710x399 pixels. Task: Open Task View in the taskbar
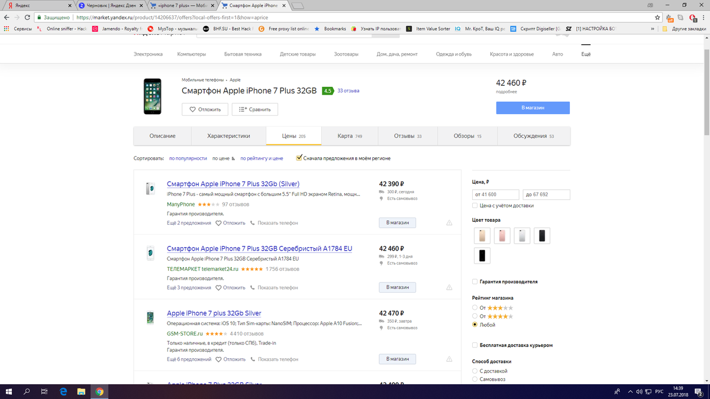point(44,391)
